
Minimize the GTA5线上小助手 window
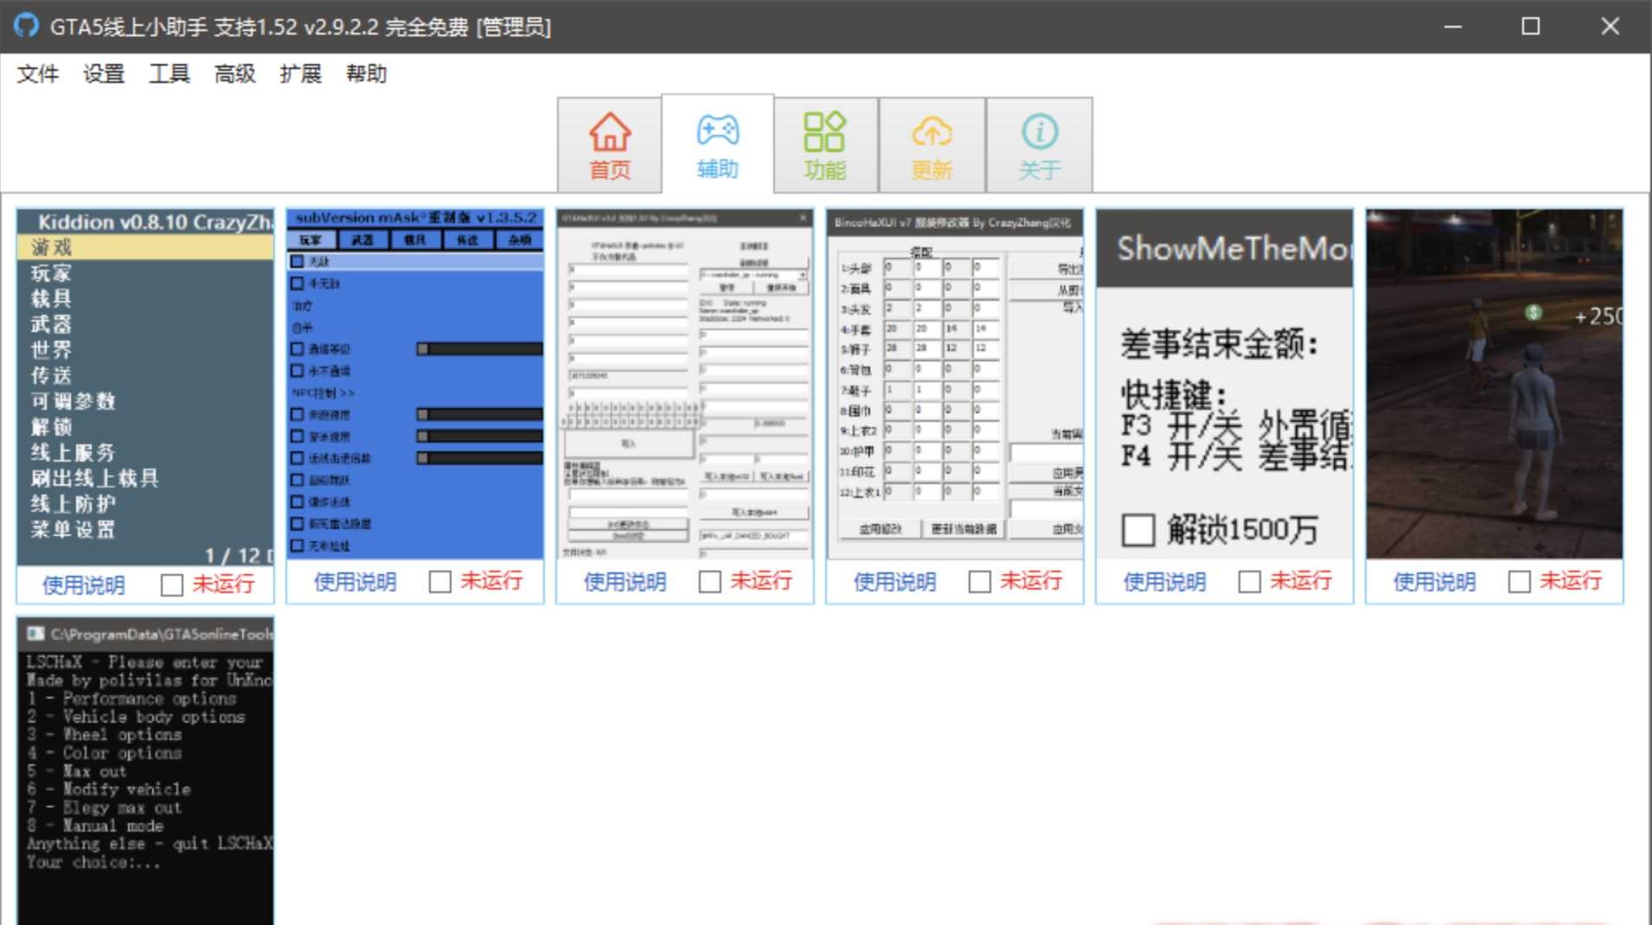1453,26
